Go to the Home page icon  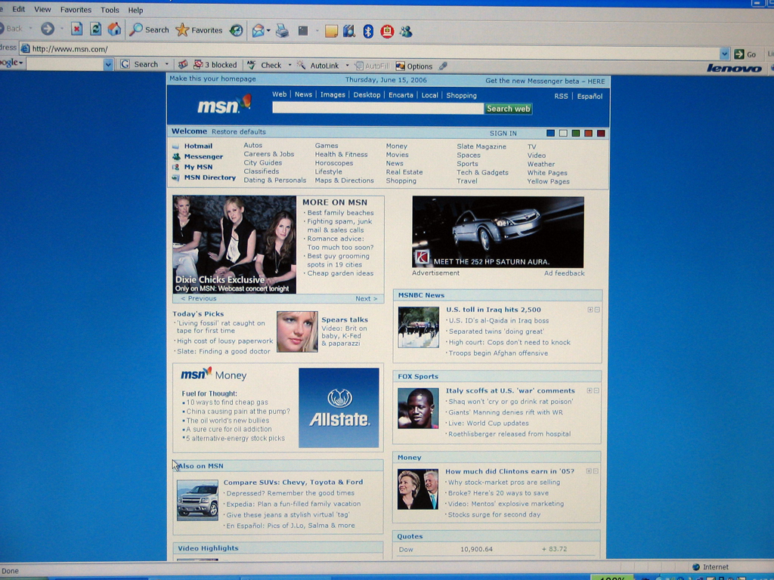click(115, 29)
